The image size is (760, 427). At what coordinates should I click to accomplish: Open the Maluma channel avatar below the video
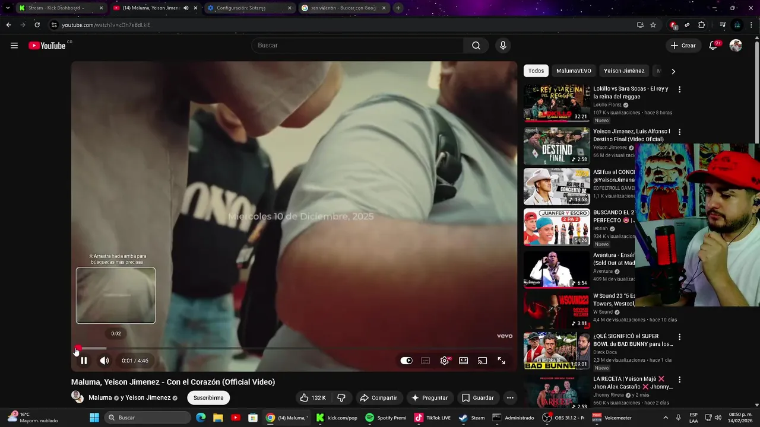click(78, 397)
